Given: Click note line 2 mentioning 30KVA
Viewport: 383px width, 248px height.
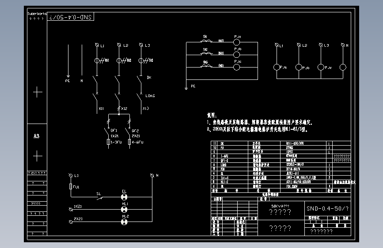Looking at the screenshot, I should 257,129.
